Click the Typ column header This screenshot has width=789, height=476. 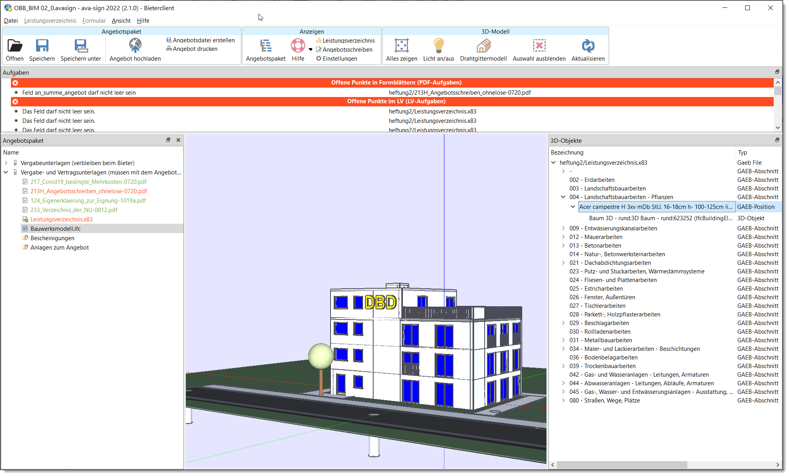[742, 153]
